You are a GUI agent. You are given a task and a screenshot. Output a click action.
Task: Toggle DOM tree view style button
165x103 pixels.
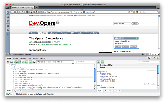tap(34, 62)
